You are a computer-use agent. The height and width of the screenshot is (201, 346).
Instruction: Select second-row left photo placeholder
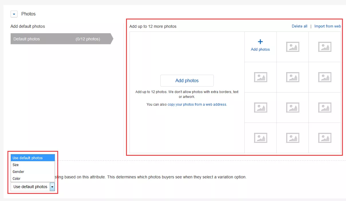pyautogui.click(x=260, y=77)
